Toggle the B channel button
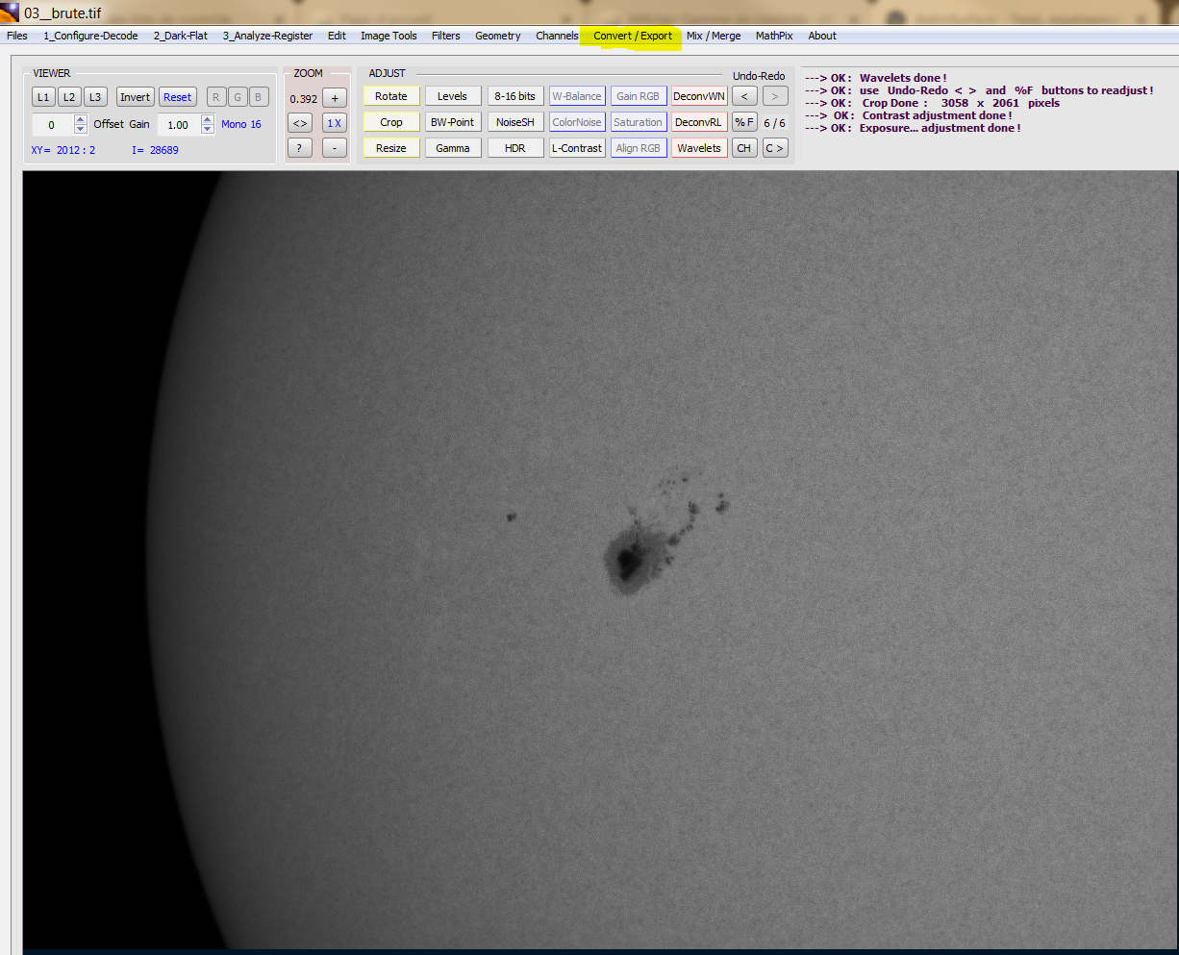The image size is (1179, 955). (259, 97)
